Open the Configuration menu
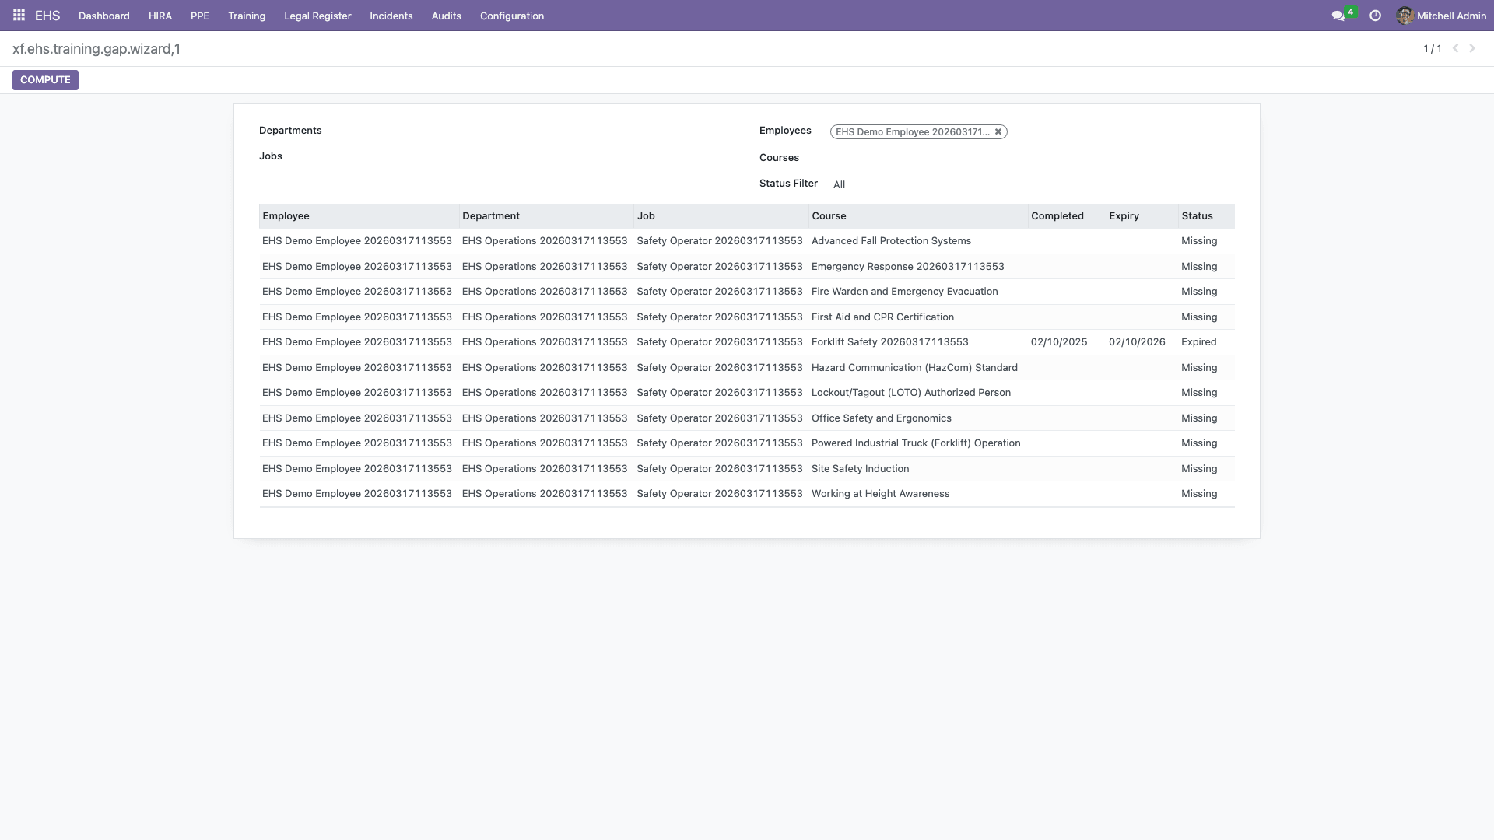The image size is (1494, 840). coord(511,16)
